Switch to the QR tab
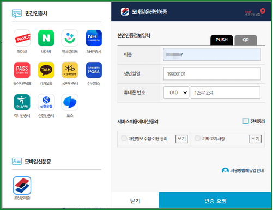 pyautogui.click(x=246, y=40)
